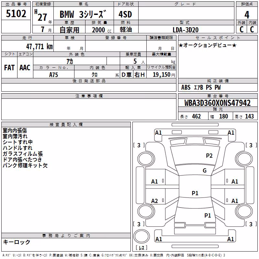Click exterior color value アカ

70,61
